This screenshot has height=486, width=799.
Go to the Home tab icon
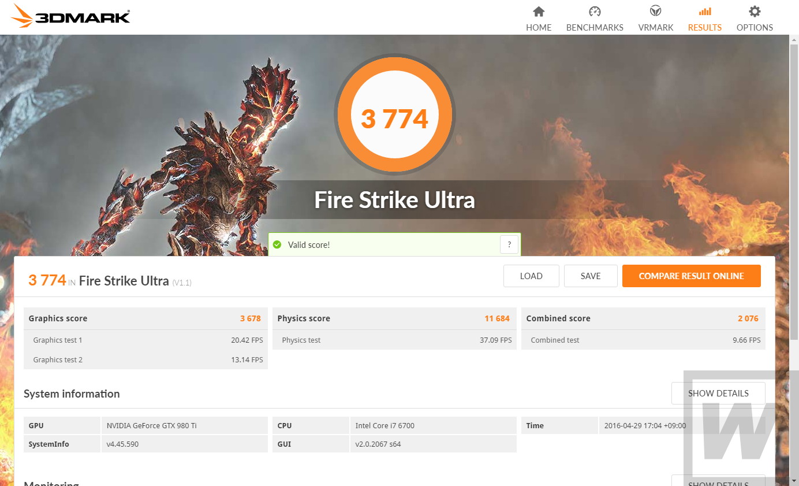pyautogui.click(x=539, y=12)
